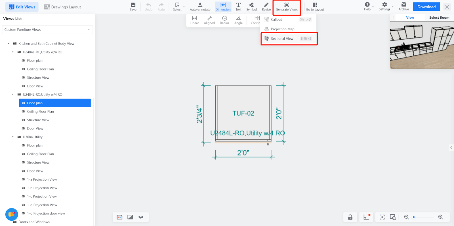Click the Save icon in toolbar
The height and width of the screenshot is (226, 454).
(133, 7)
